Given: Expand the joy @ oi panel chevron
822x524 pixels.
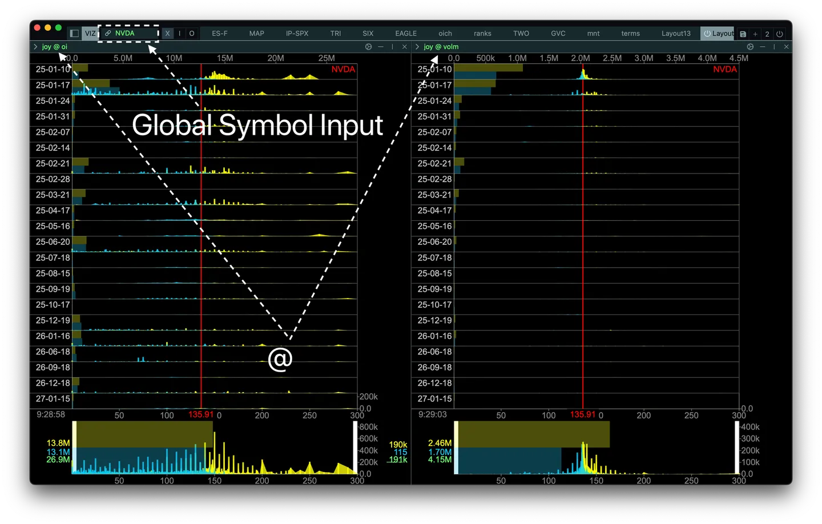Looking at the screenshot, I should 35,47.
